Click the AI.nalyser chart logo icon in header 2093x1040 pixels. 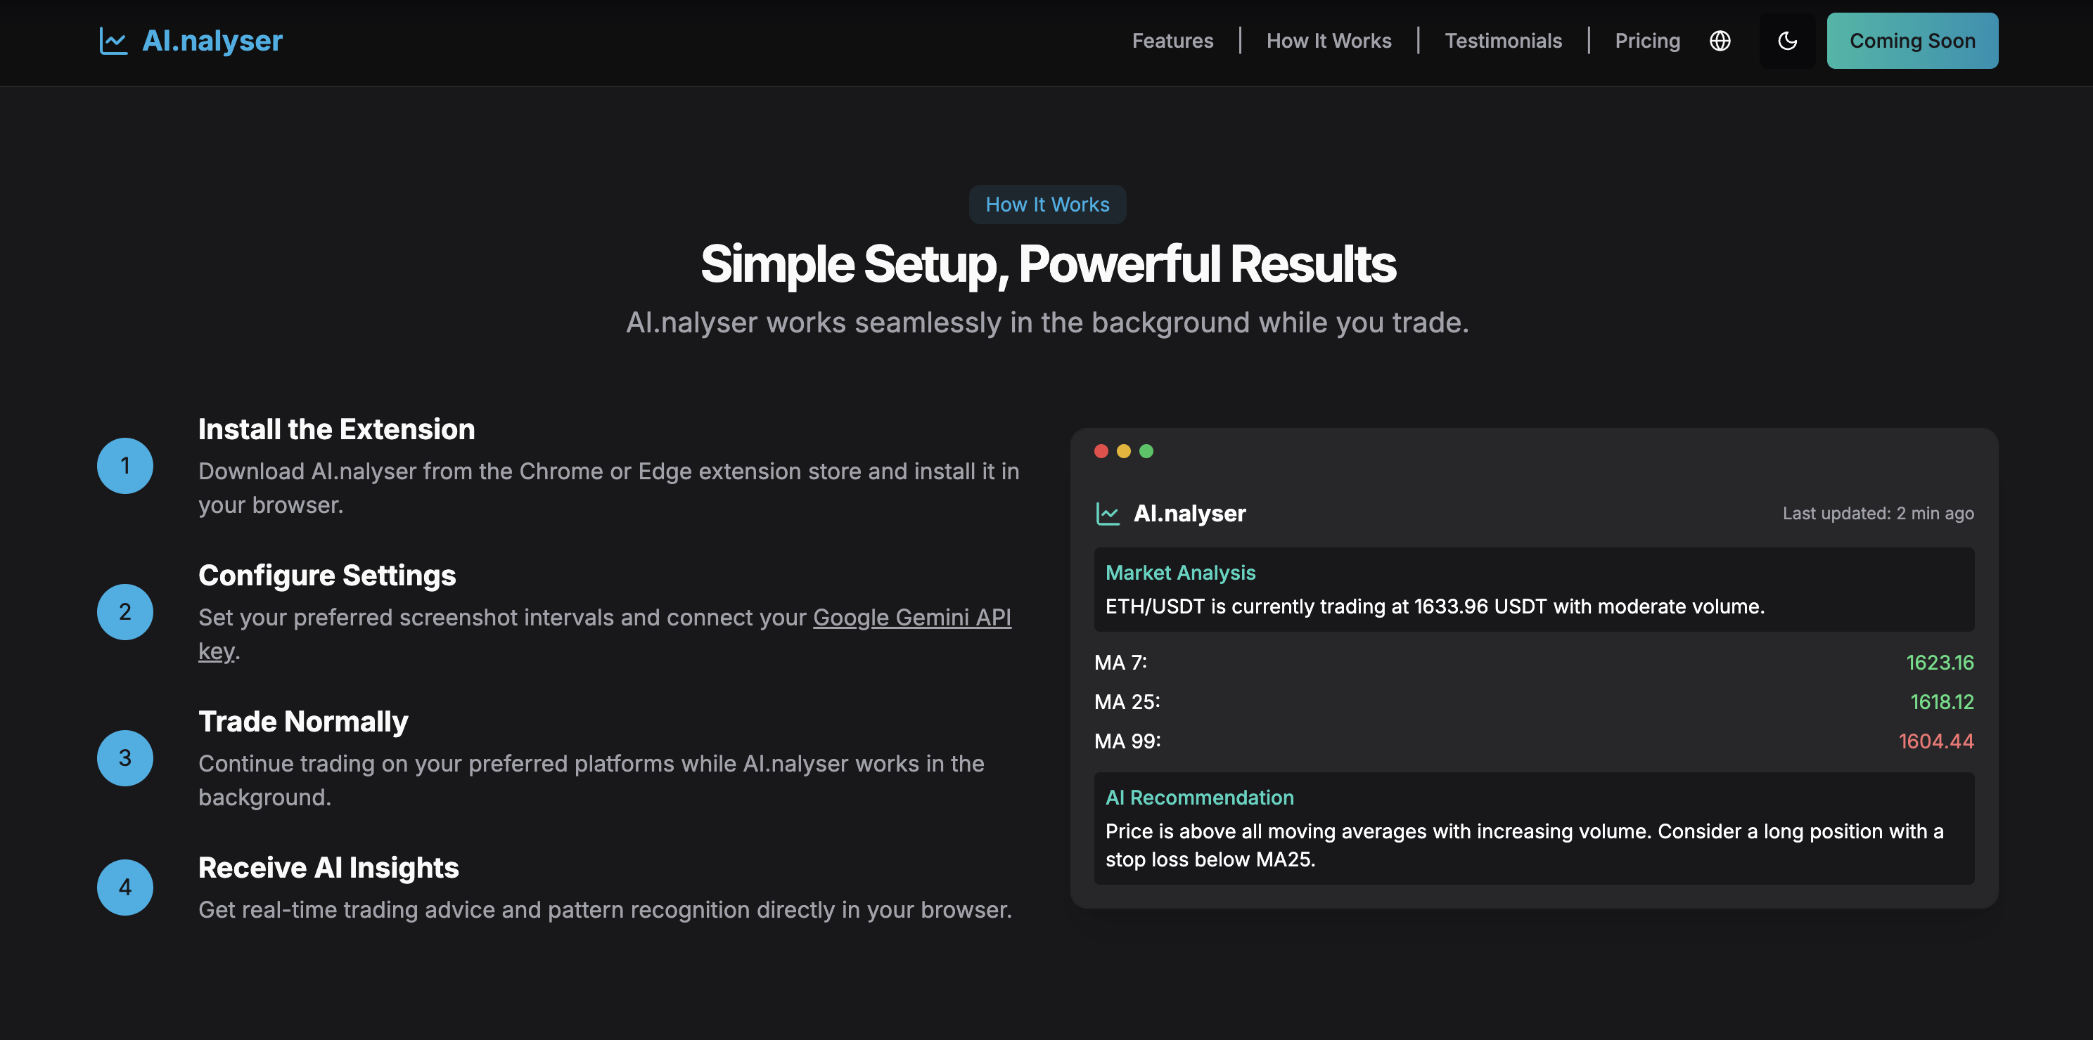(113, 41)
